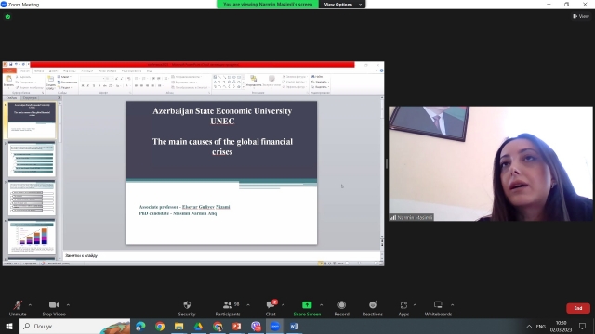Expand the caret next to Apps
595x334 pixels.
tap(415, 305)
